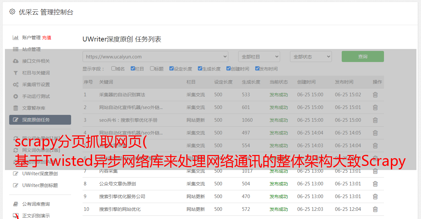
Task: Open the 全部状态 filter dropdown
Action: 311,56
